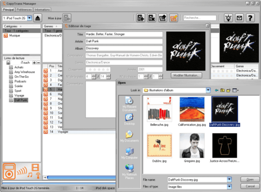Click the add tracks toolbar icon
Viewport: 261px width, 192px height.
(140, 18)
